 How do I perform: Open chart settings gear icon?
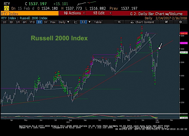181,22
